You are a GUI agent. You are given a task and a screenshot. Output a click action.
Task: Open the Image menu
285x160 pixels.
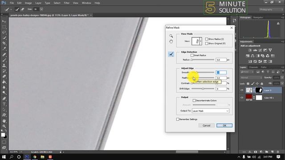pyautogui.click(x=28, y=3)
